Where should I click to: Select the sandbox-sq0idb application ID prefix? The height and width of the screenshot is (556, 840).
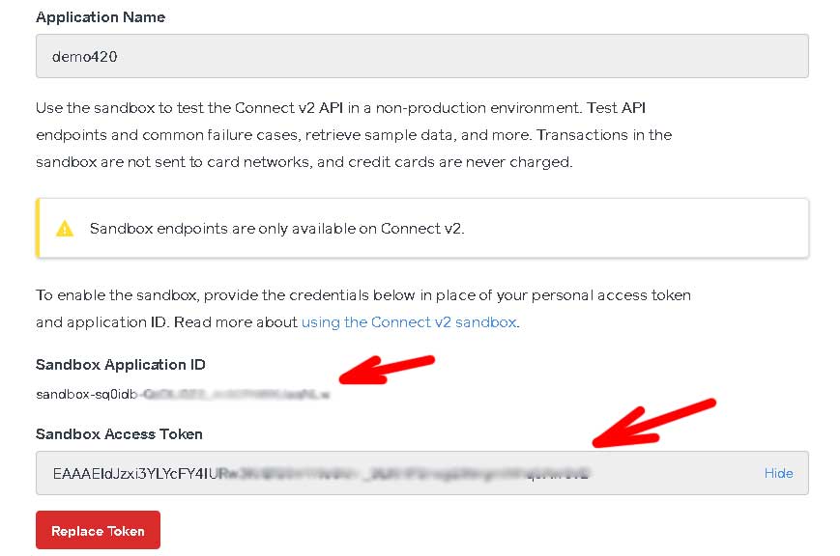click(87, 395)
